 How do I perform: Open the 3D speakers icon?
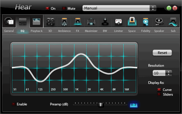click(50, 22)
